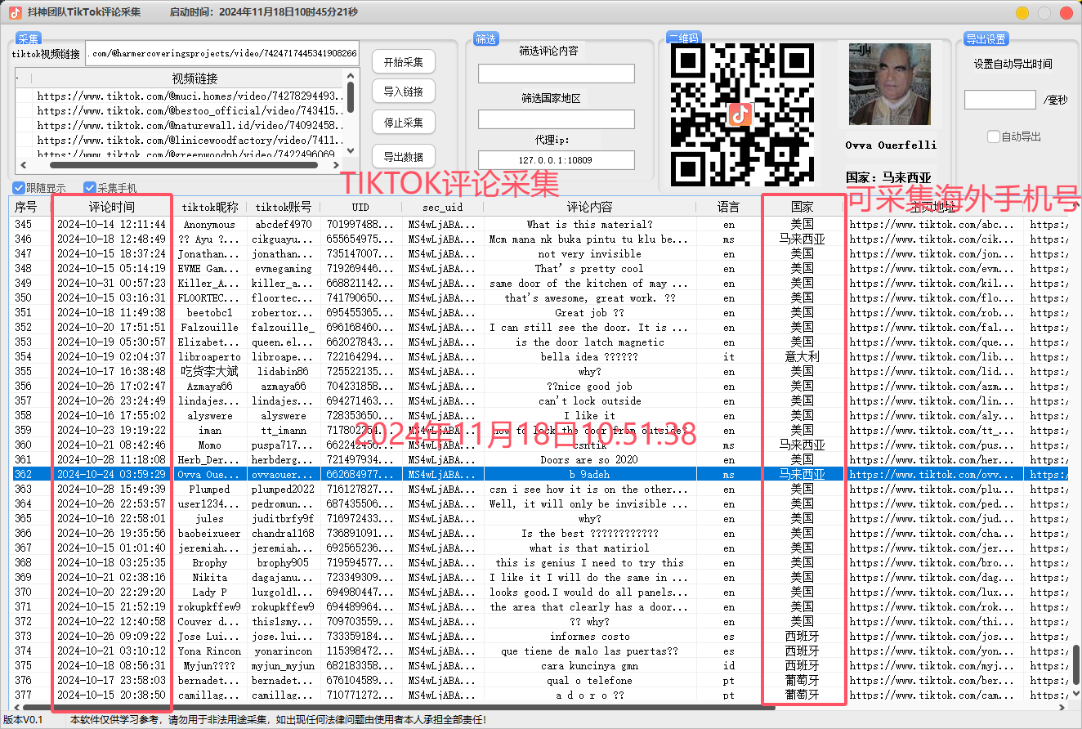This screenshot has width=1082, height=729.
Task: Focus the tiktok视频链接 input field
Action: pos(222,53)
